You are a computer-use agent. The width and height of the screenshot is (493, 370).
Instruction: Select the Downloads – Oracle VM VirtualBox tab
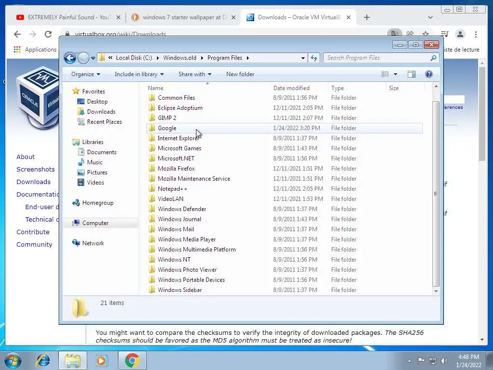pyautogui.click(x=298, y=17)
